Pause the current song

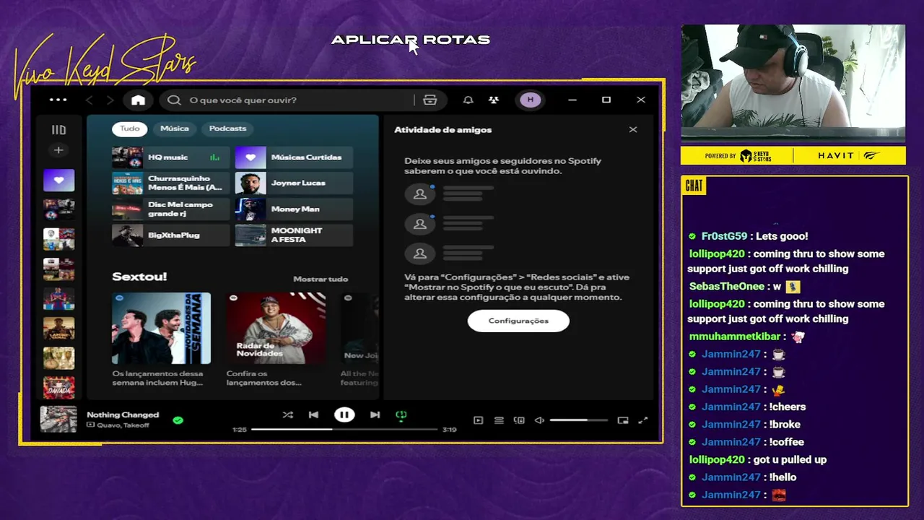pyautogui.click(x=344, y=415)
